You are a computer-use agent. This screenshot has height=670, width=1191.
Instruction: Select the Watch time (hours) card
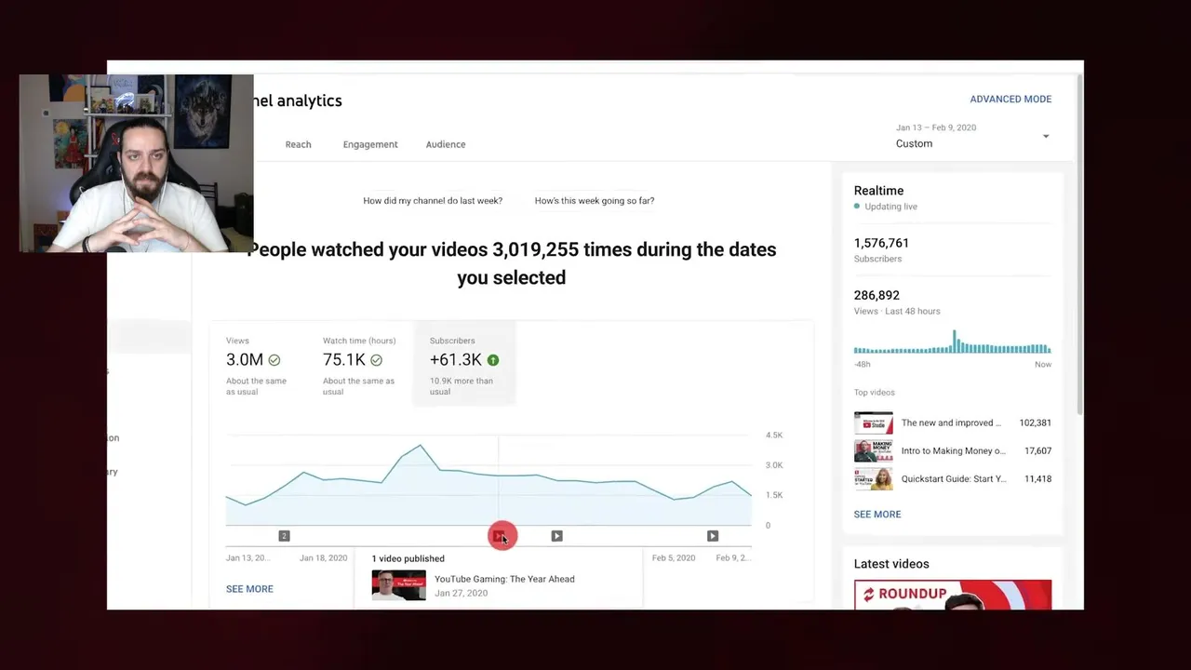point(359,364)
